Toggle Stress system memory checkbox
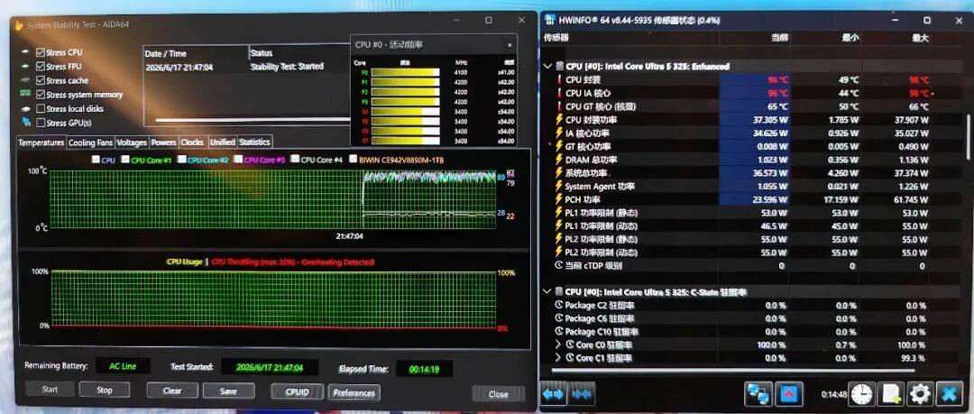This screenshot has height=414, width=974. pyautogui.click(x=41, y=95)
